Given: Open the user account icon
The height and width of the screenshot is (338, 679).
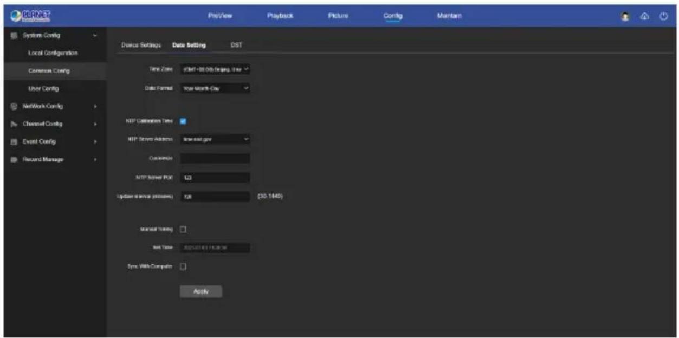Looking at the screenshot, I should pyautogui.click(x=625, y=16).
